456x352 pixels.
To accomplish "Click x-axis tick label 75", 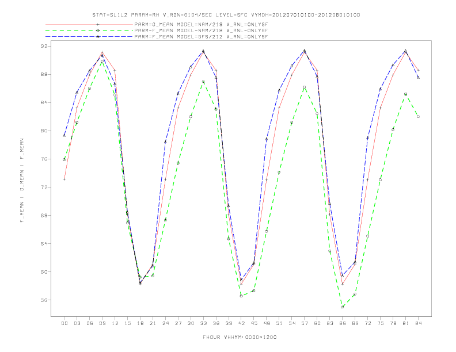I will pyautogui.click(x=381, y=323).
